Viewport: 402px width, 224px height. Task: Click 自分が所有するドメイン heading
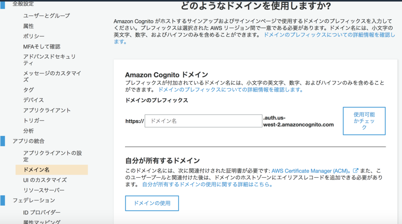(162, 161)
